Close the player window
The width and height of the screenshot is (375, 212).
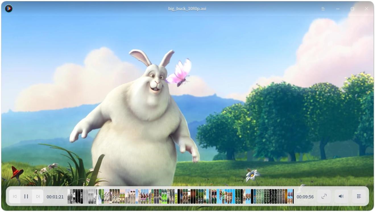[367, 9]
